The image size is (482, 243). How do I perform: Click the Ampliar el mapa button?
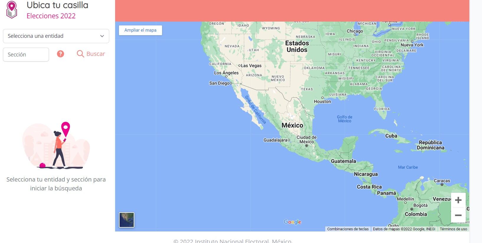pos(140,30)
